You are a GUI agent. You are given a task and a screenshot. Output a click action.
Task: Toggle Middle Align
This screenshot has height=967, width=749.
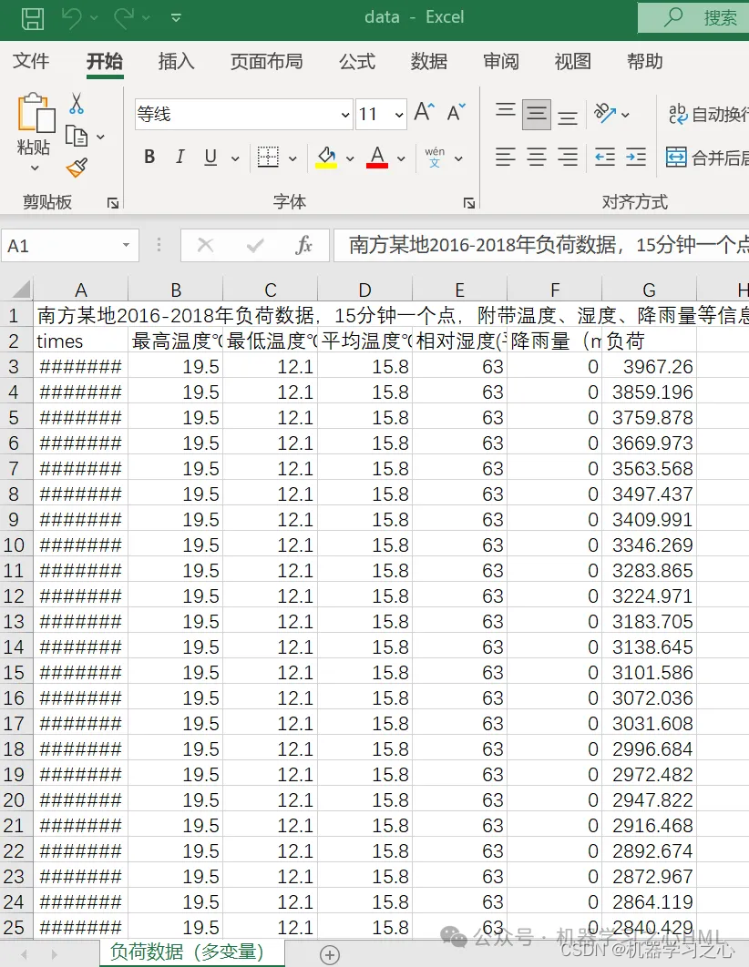click(x=536, y=114)
